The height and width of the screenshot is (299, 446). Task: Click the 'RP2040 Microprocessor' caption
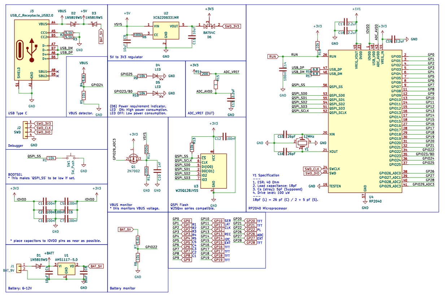[x=267, y=208]
